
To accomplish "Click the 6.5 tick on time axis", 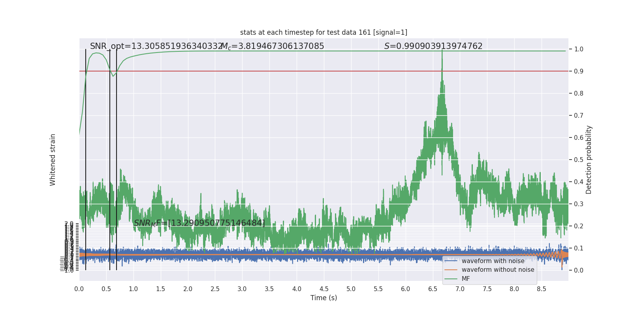I will (x=433, y=289).
